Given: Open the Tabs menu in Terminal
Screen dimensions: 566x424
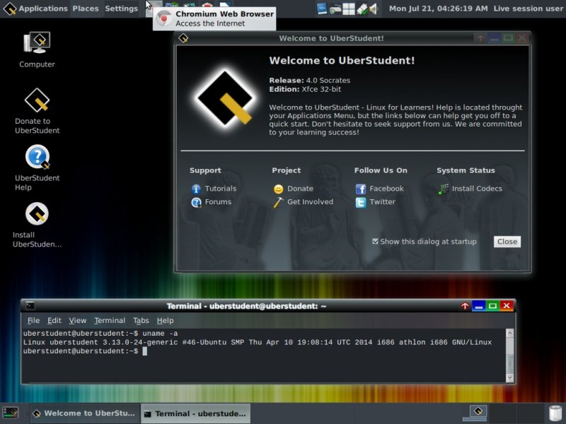Looking at the screenshot, I should pos(141,320).
